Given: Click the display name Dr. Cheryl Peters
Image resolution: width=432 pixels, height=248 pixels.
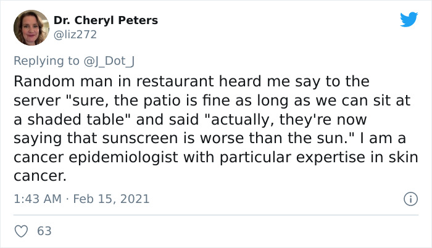Looking at the screenshot, I should tap(106, 20).
